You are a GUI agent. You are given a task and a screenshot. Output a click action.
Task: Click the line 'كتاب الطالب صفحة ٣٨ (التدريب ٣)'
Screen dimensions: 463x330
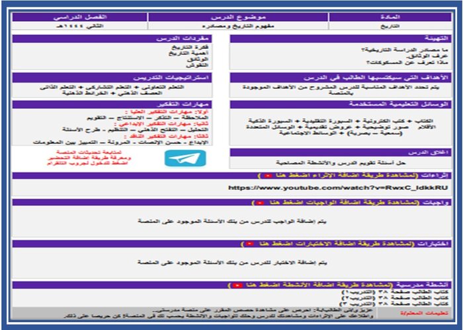(x=394, y=304)
